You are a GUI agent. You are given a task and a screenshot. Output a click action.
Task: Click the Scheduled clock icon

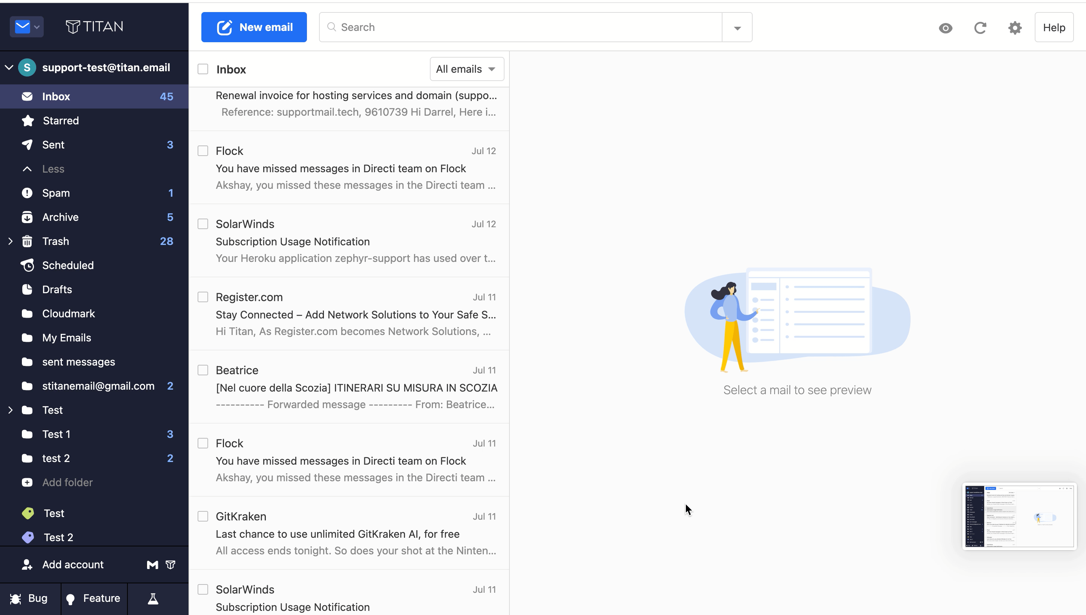(28, 265)
